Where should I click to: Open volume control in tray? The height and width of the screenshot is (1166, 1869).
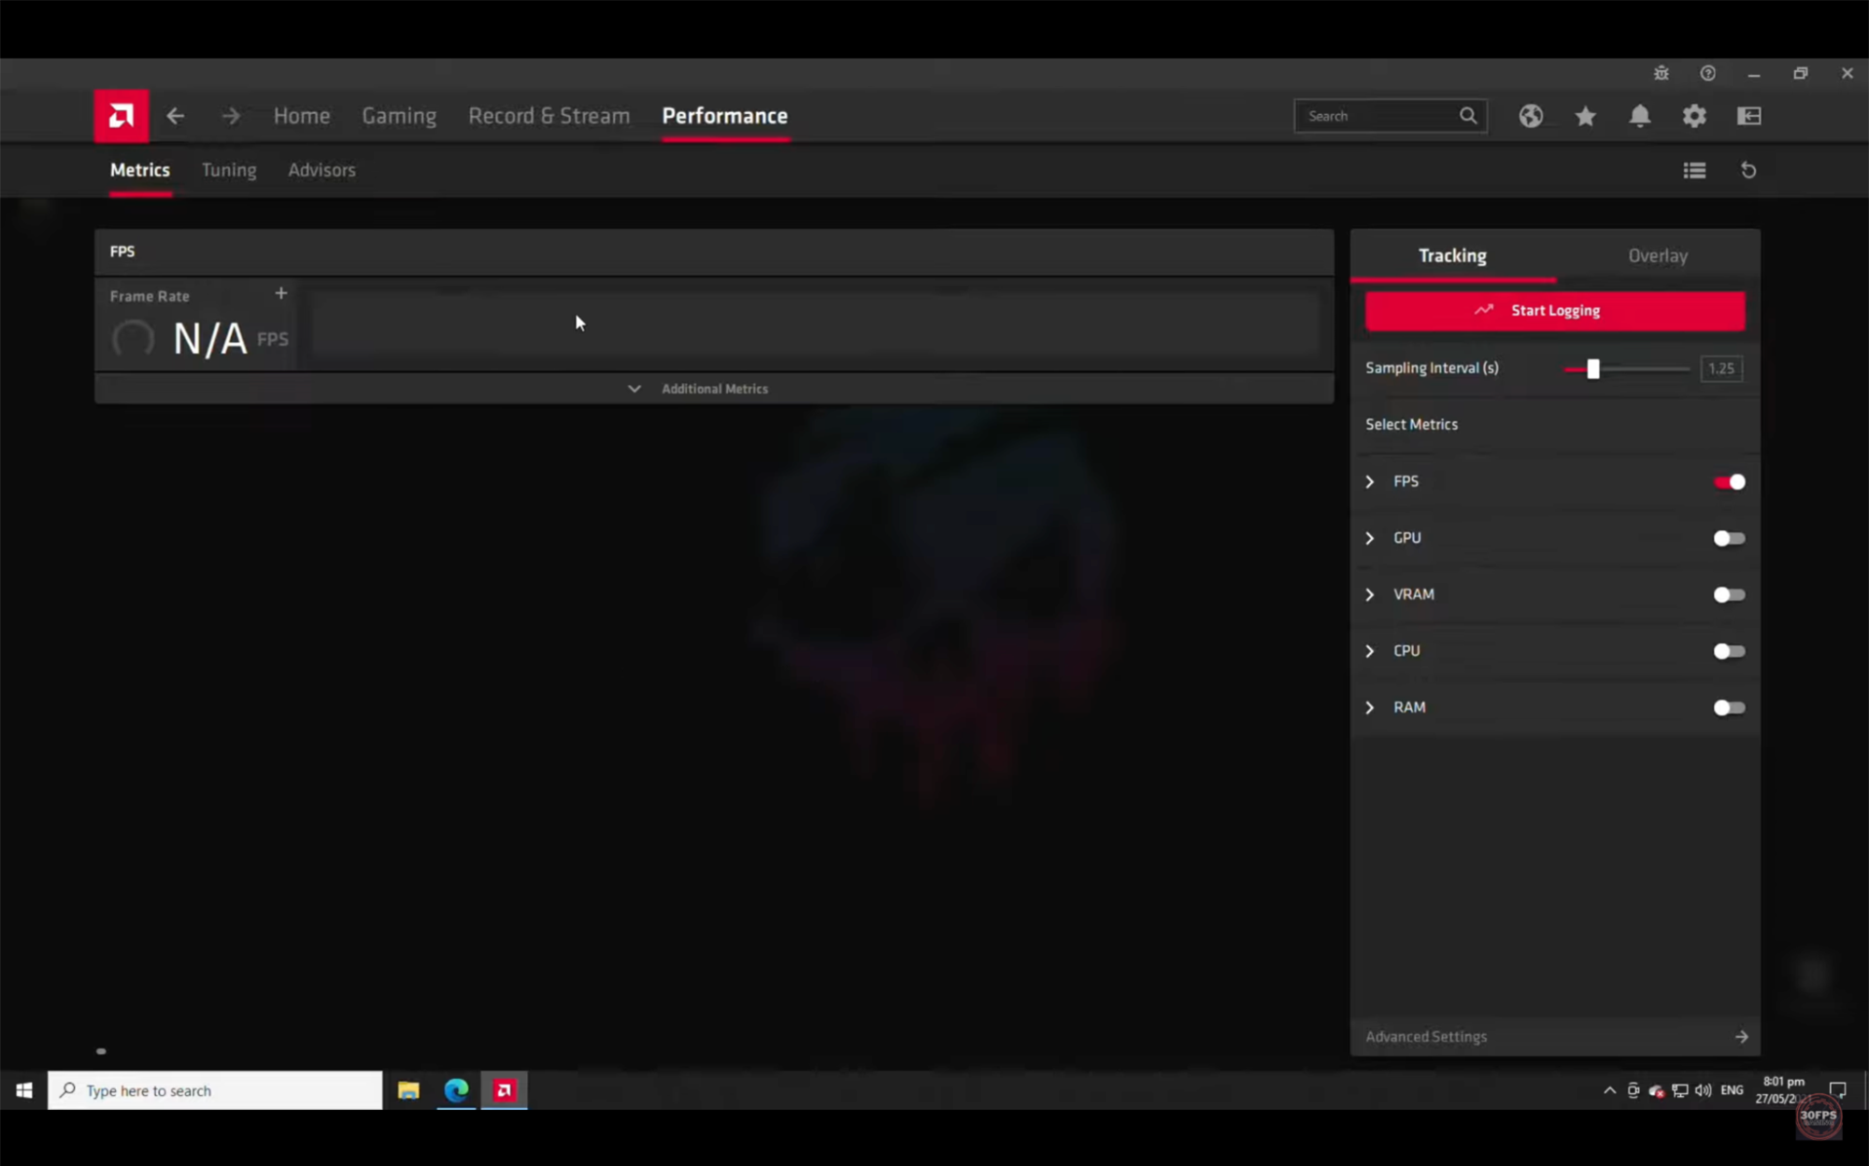tap(1703, 1090)
